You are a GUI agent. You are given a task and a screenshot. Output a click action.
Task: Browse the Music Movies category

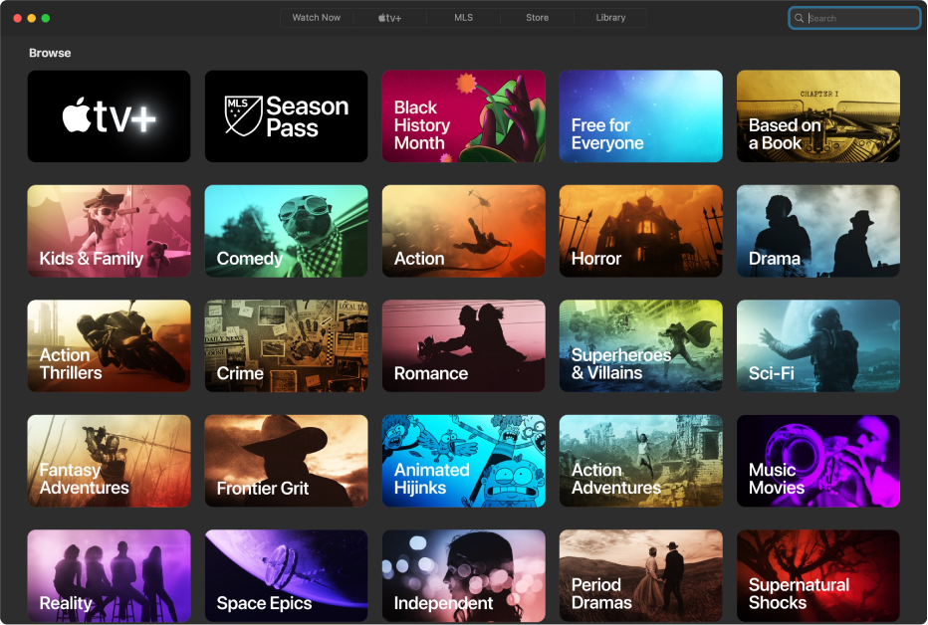tap(817, 461)
